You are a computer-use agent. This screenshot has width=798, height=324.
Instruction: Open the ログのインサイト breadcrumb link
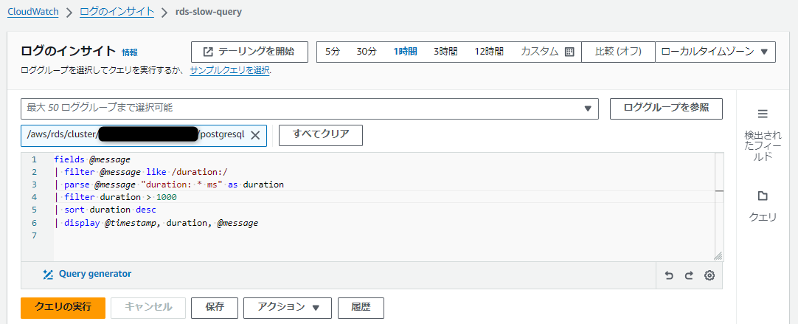[x=117, y=12]
